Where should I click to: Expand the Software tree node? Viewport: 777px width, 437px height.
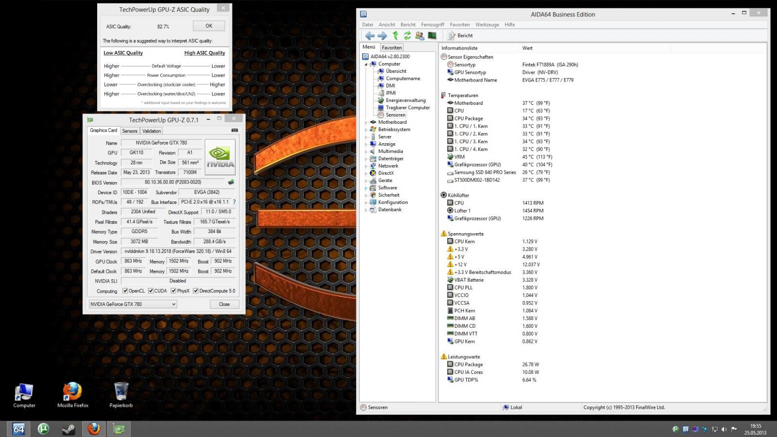(366, 188)
